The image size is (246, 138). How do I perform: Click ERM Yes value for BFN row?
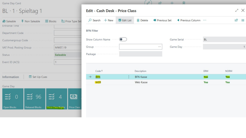[206, 77]
